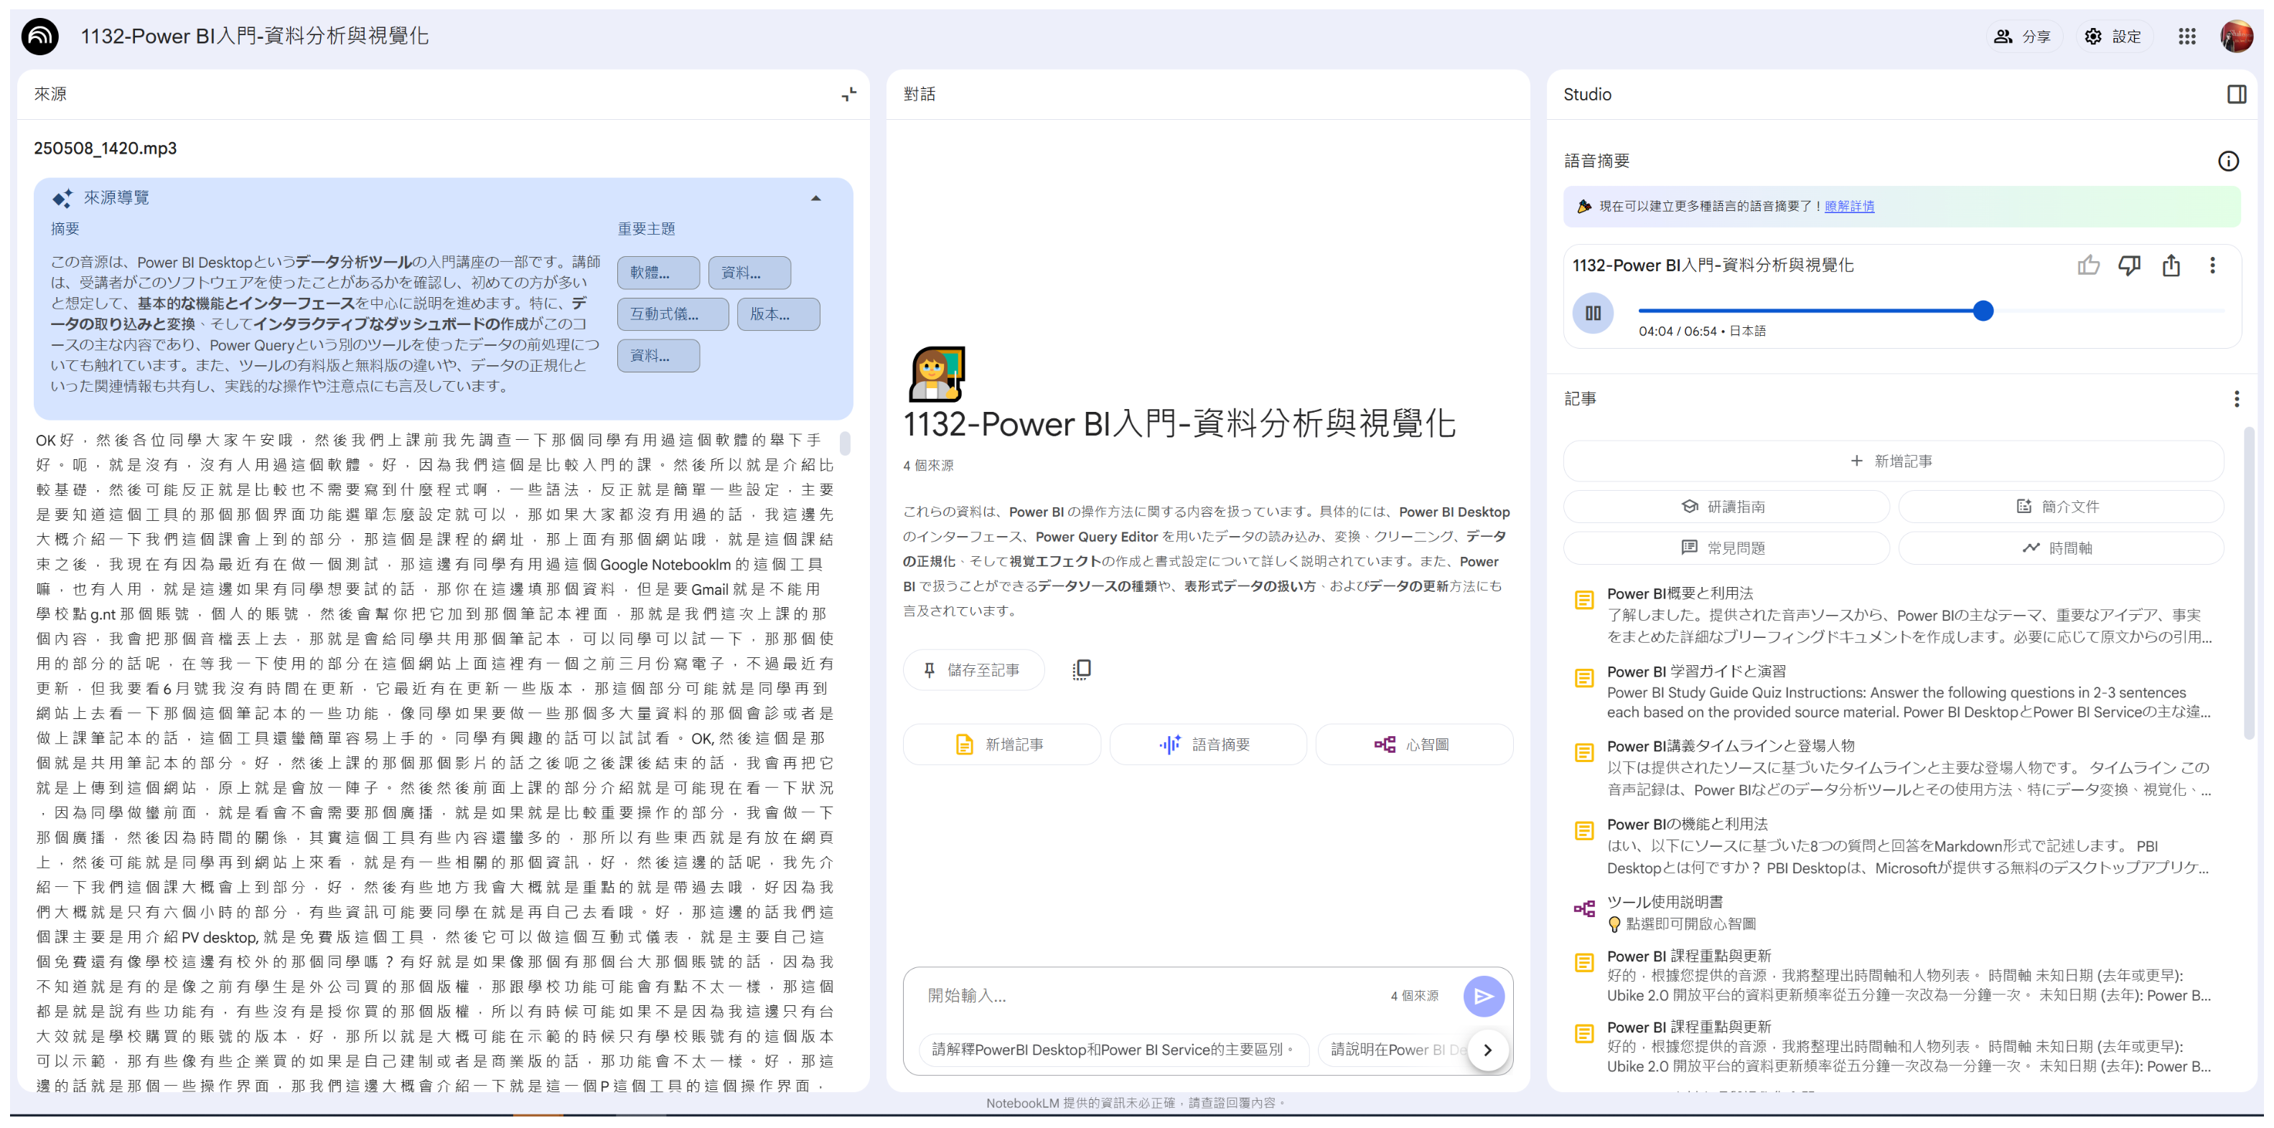Select suggested question about PowerBI Desktop和Power BI Service

[x=1113, y=1051]
